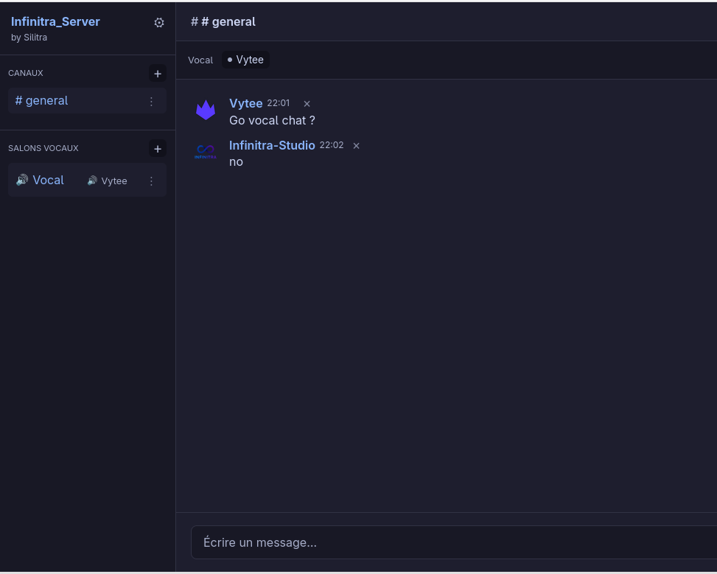Screen dimensions: 717x574
Task: Delete Vytee's message using the x
Action: coord(306,104)
